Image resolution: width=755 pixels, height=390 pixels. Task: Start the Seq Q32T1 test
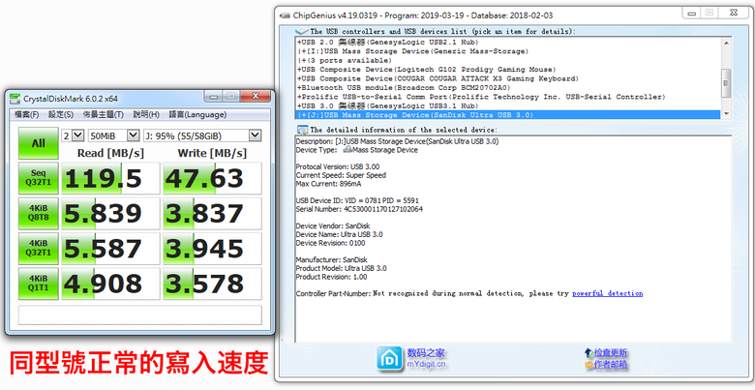coord(39,178)
